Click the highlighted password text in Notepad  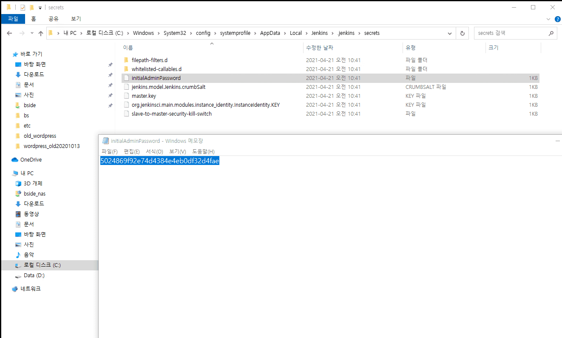tap(160, 161)
